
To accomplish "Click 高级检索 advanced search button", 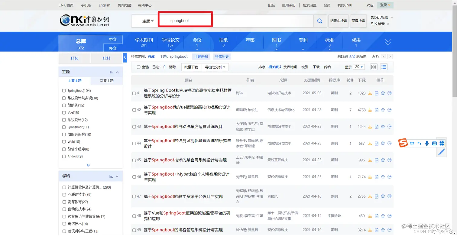I will point(358,21).
